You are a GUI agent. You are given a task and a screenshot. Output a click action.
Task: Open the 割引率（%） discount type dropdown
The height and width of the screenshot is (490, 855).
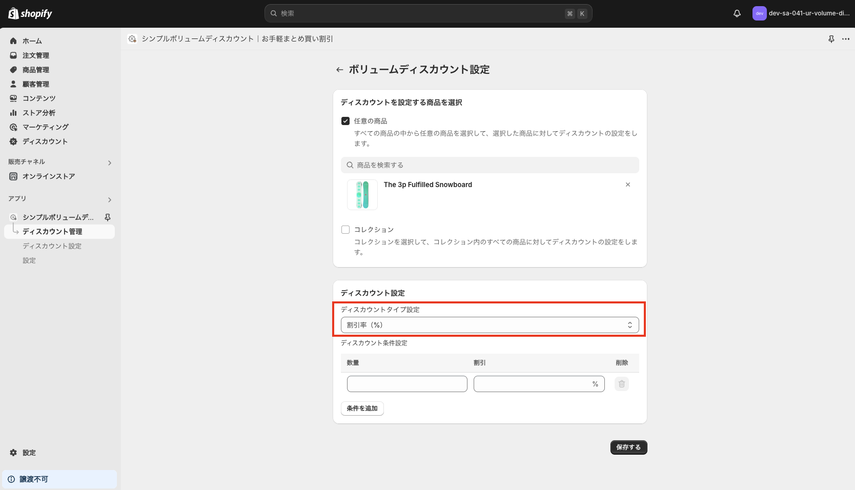[489, 324]
